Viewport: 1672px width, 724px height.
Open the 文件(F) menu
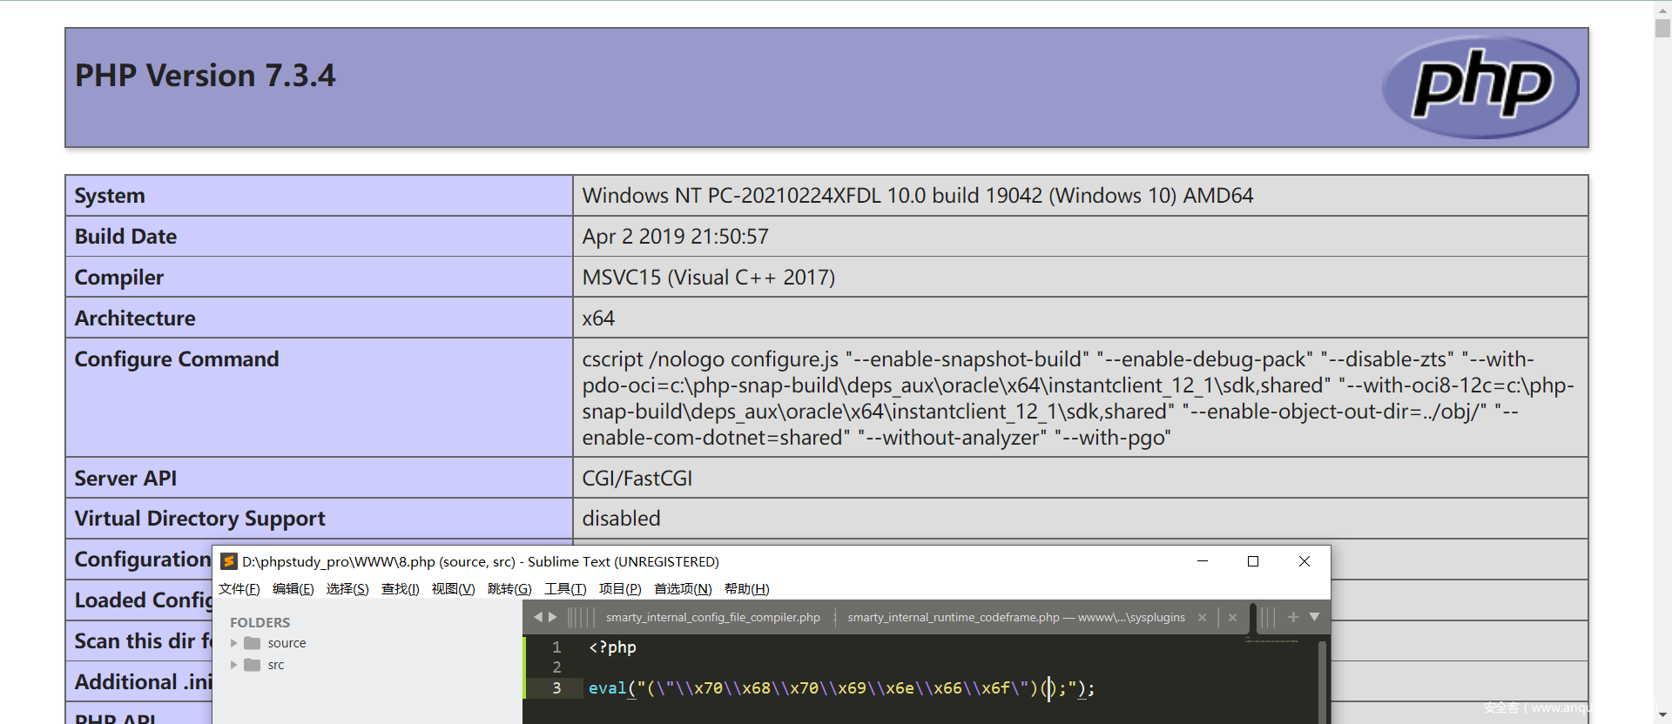(x=239, y=589)
